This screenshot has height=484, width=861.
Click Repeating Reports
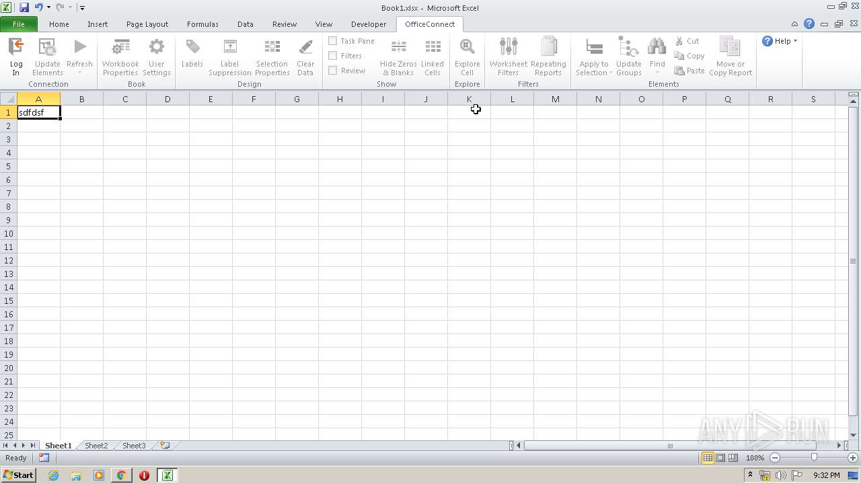pyautogui.click(x=548, y=57)
